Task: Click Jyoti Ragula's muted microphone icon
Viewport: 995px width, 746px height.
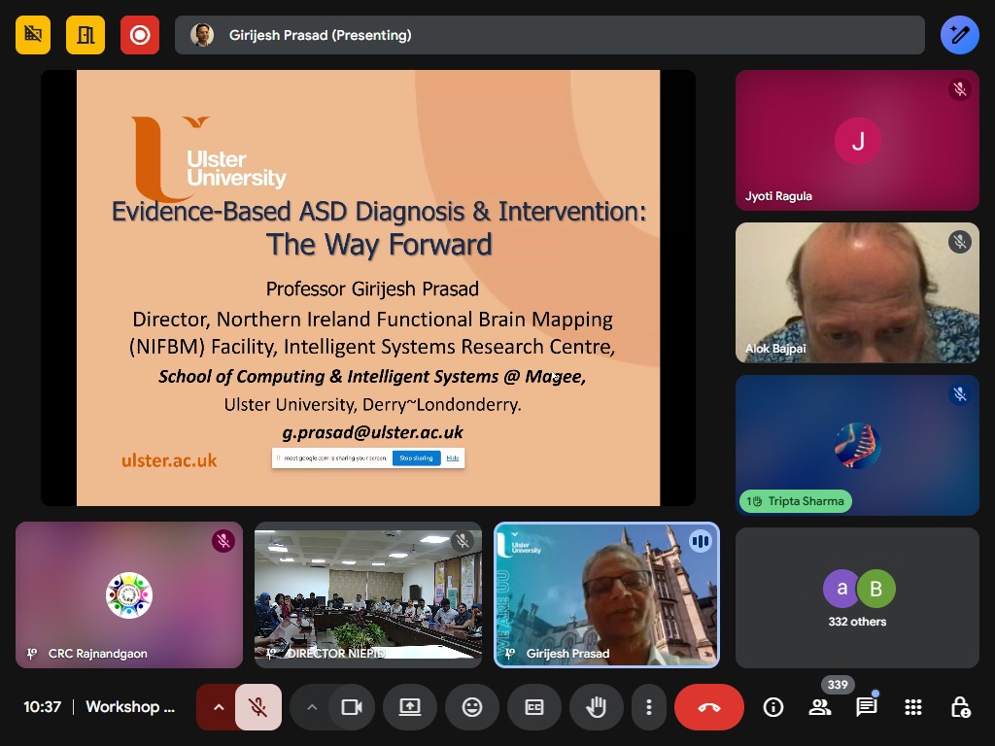Action: click(x=959, y=89)
